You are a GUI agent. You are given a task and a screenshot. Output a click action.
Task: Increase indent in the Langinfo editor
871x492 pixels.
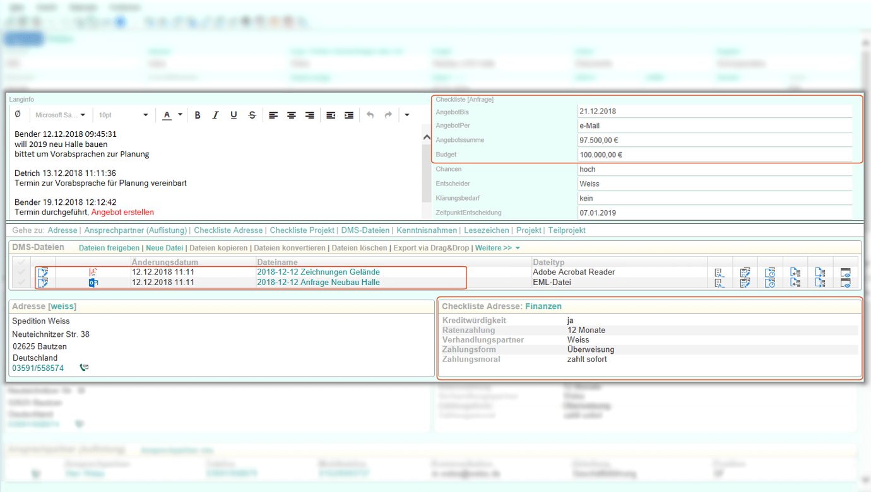coord(349,115)
